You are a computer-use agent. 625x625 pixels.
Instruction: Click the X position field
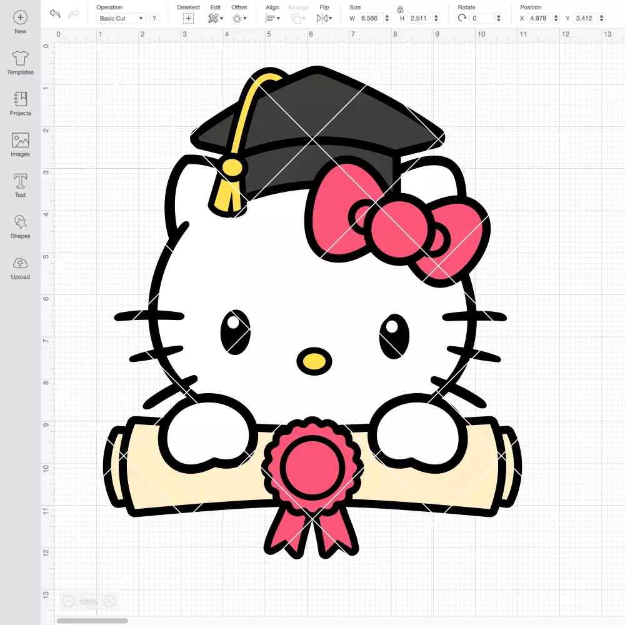540,18
